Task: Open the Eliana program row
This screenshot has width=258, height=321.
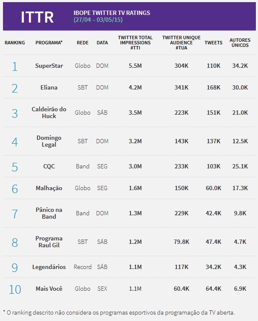Action: coord(49,88)
